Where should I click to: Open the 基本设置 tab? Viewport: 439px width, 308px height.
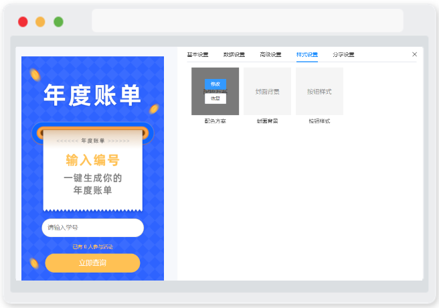(197, 55)
